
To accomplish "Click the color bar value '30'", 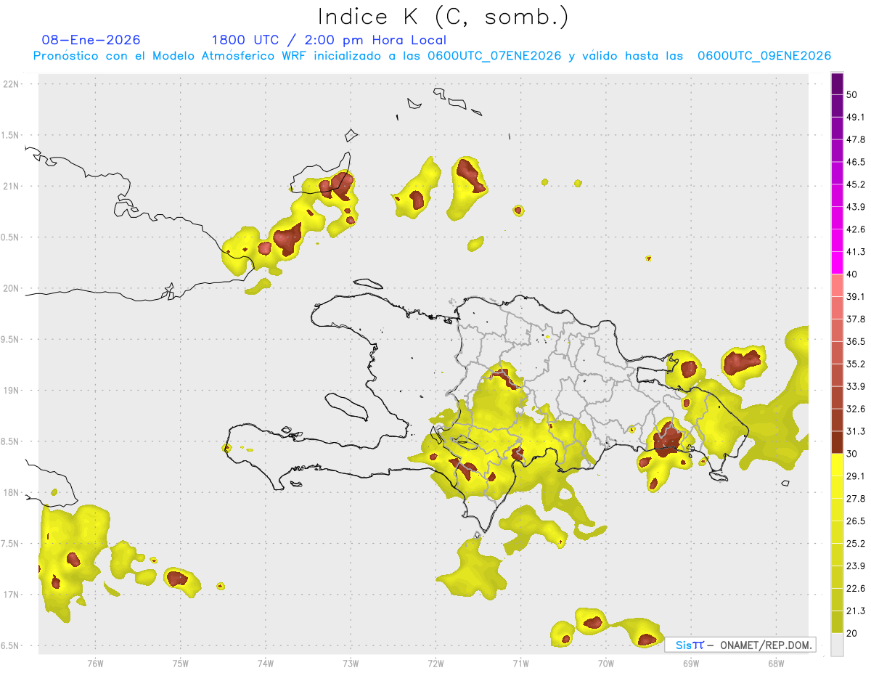I will 852,454.
